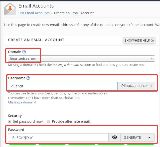Click the help icon beside Domain
This screenshot has width=160, height=147.
24,52
